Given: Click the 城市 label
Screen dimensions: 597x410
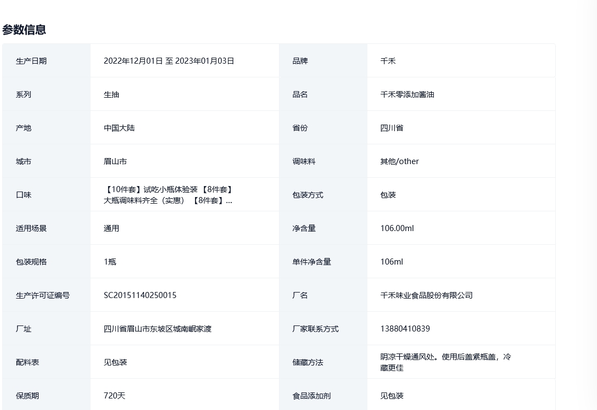Looking at the screenshot, I should [23, 161].
